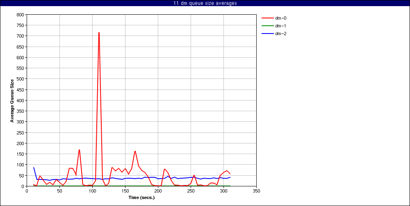Click the y-axis tick label 700
This screenshot has height=206, width=410.
(x=21, y=36)
